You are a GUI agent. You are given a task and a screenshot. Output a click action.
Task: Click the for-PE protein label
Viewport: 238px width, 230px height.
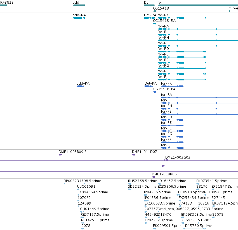pyautogui.click(x=166, y=123)
